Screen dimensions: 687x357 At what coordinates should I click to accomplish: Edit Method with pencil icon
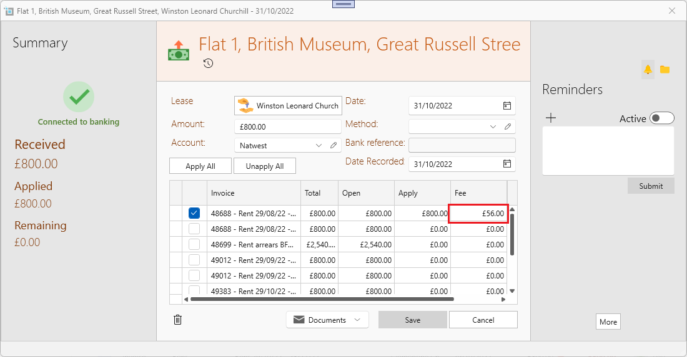(x=508, y=126)
